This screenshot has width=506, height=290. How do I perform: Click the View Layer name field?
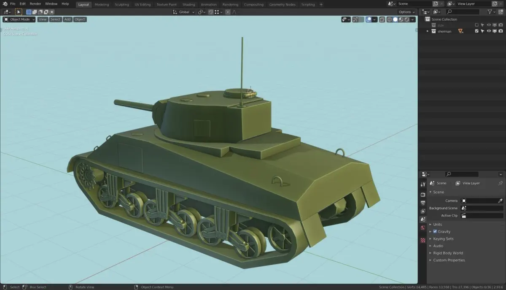473,4
